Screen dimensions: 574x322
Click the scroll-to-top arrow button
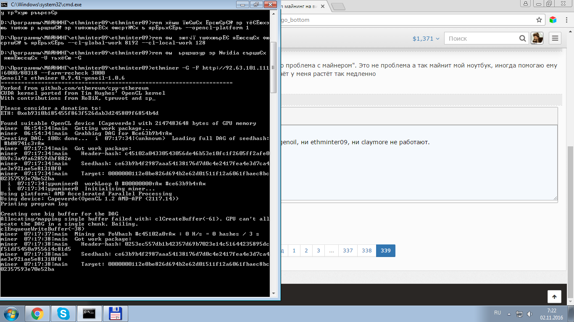pyautogui.click(x=554, y=297)
